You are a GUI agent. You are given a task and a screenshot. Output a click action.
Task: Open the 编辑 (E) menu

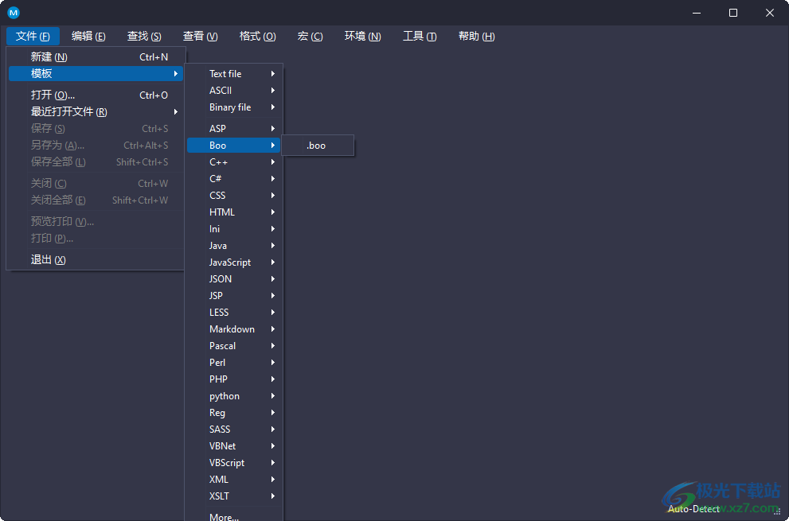88,37
